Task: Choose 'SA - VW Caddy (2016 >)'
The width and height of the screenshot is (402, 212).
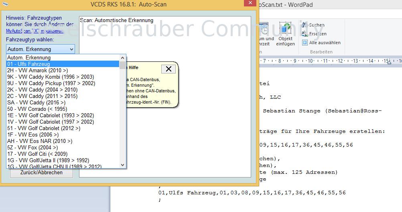Action: (63, 102)
